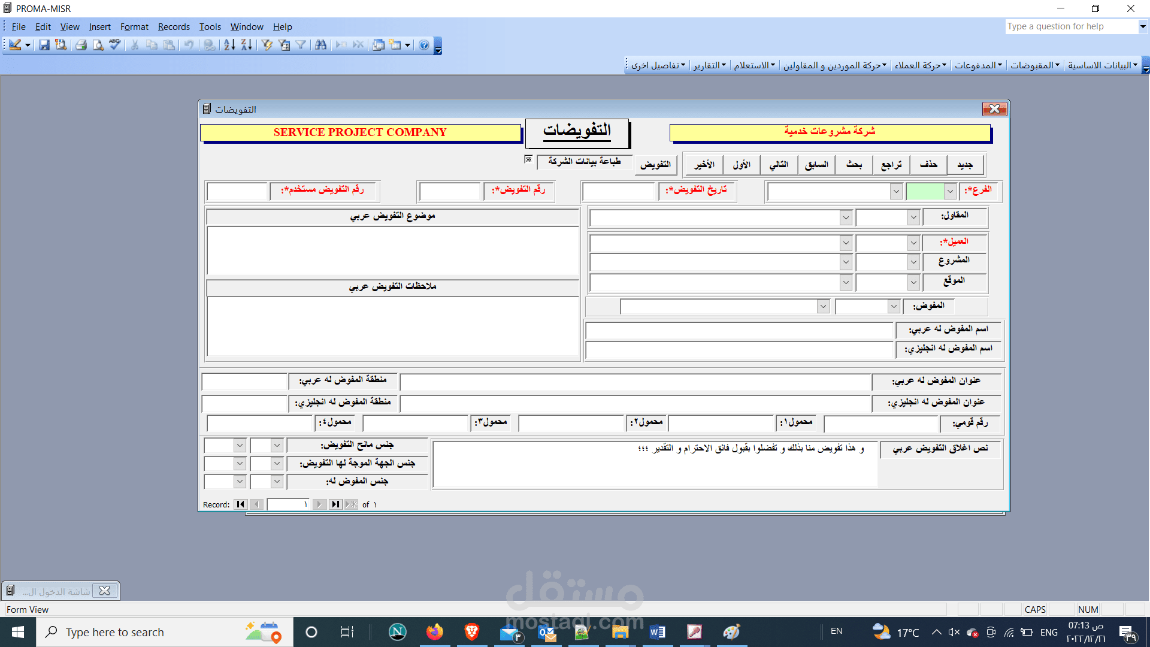Click the New Object toolbar icon
Screen dimensions: 1150x647
(x=395, y=45)
